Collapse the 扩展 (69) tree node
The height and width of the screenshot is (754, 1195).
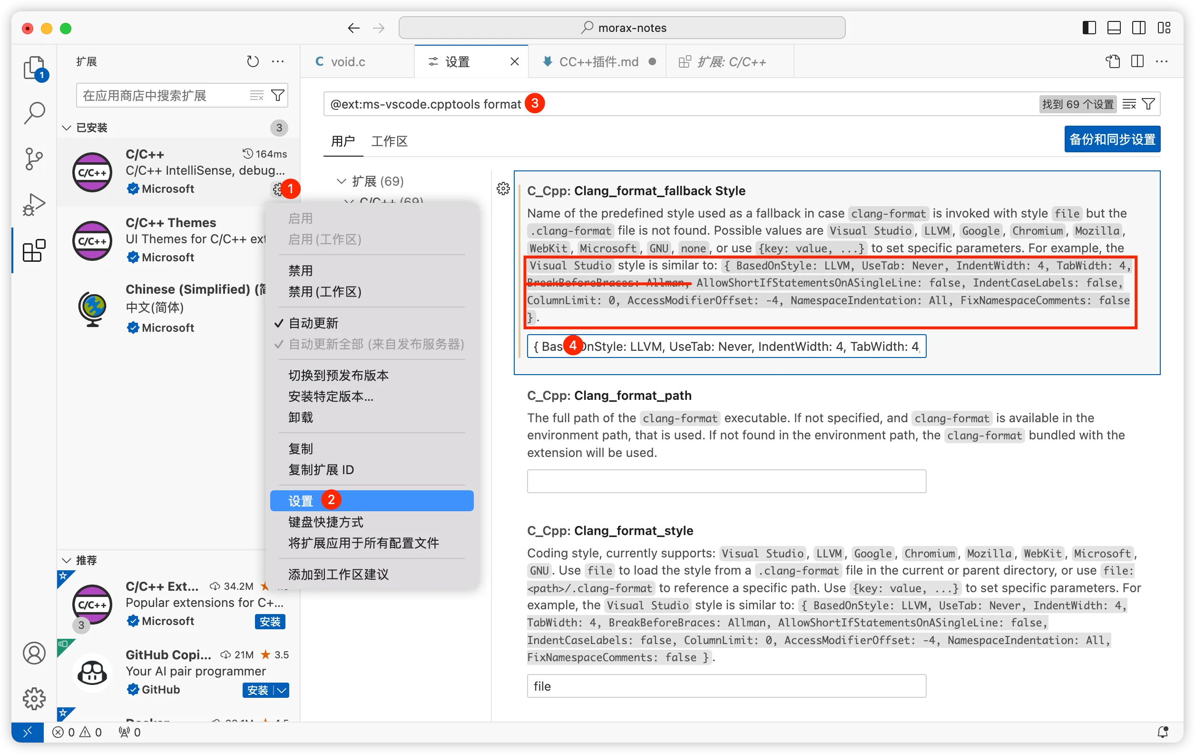click(x=341, y=181)
